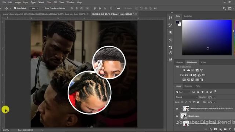235x132 pixels.
Task: Open the Opacity slider arrow
Action: coord(214,97)
